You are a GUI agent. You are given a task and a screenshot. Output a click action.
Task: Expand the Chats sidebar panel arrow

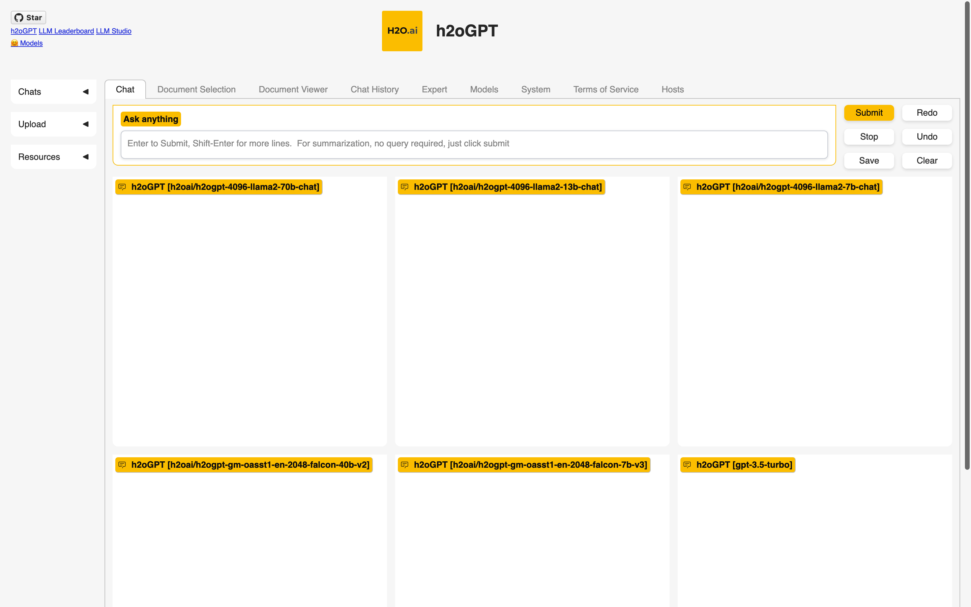(85, 91)
